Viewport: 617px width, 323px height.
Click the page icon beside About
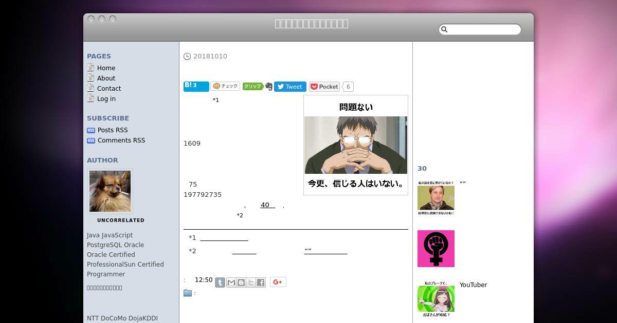coord(90,78)
